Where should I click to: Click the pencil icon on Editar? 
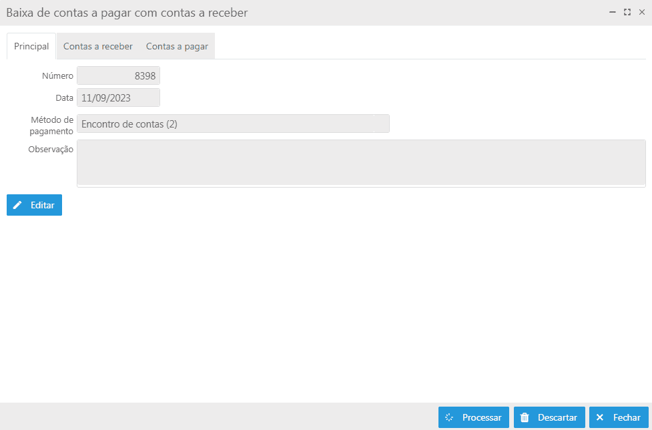[17, 205]
